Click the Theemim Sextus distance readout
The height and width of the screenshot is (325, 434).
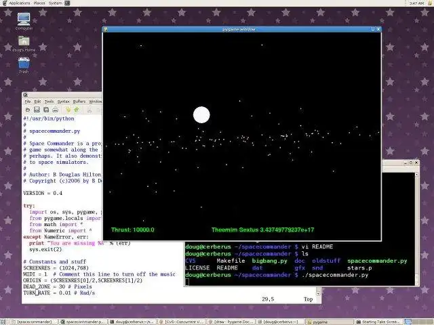pos(262,230)
